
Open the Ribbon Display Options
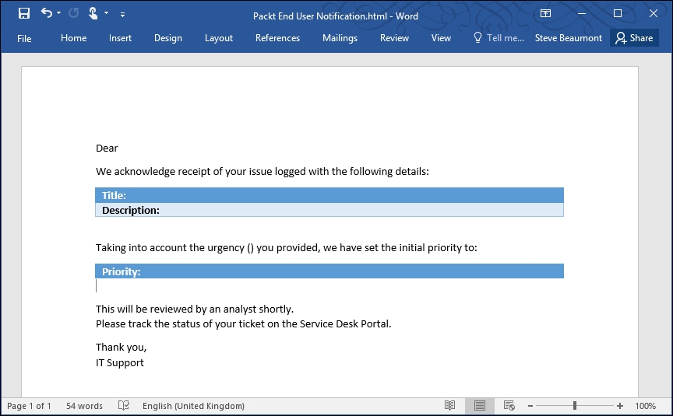pos(545,14)
